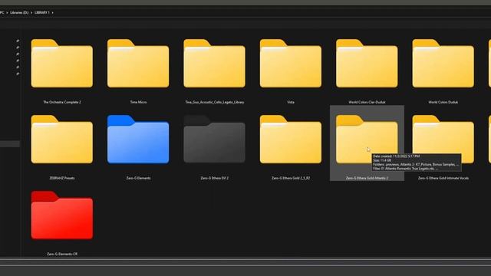Viewport: 491px width, 276px height.
Task: Open the Vista folder
Action: (x=291, y=64)
